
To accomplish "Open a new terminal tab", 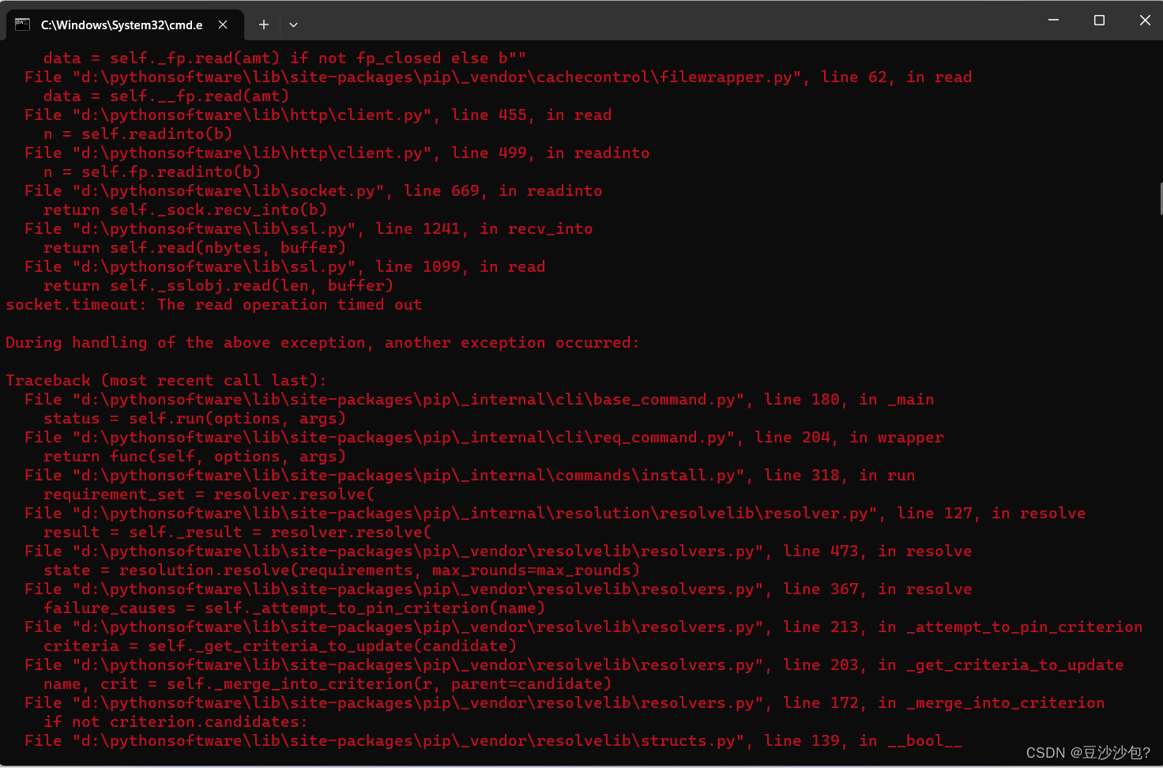I will 264,24.
